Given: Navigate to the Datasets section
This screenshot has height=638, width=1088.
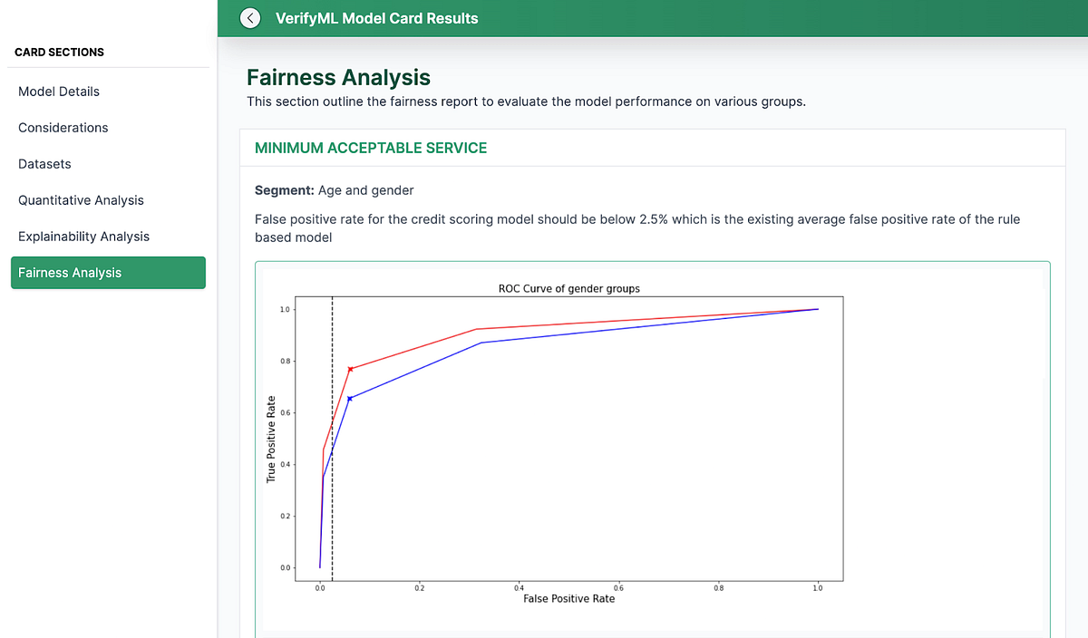Looking at the screenshot, I should 44,163.
